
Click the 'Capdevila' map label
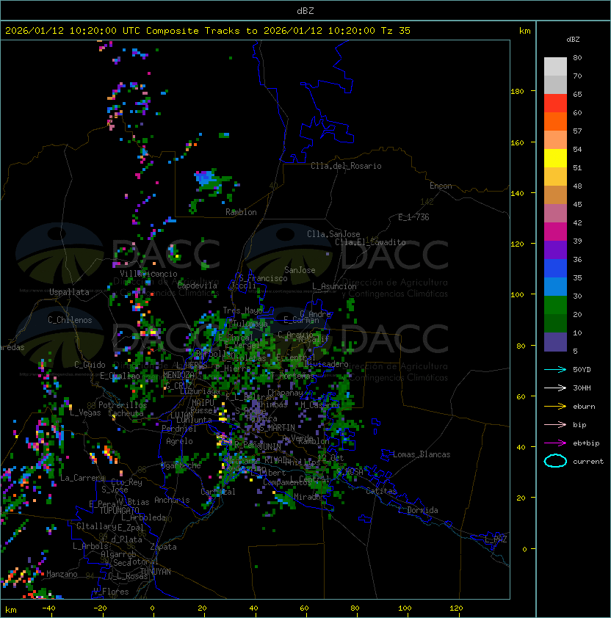(x=198, y=286)
